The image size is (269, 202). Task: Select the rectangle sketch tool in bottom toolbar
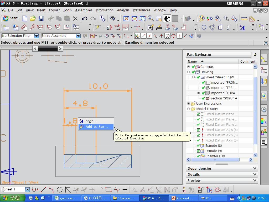coord(108,189)
